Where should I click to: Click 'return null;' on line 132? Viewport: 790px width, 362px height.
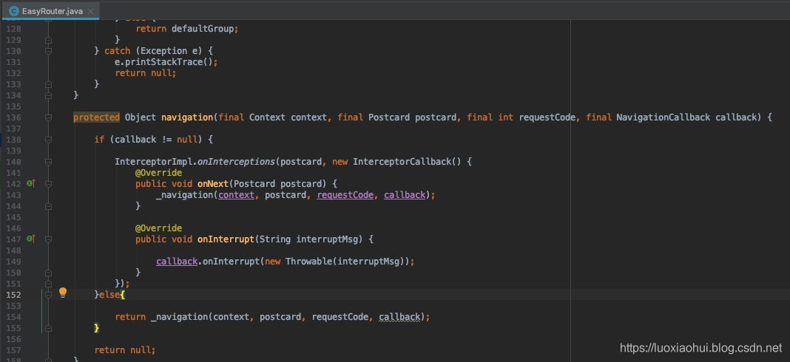click(146, 73)
